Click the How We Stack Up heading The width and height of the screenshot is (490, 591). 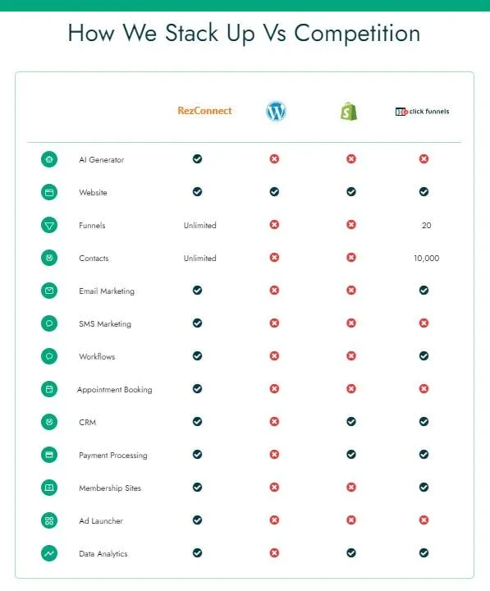[244, 33]
